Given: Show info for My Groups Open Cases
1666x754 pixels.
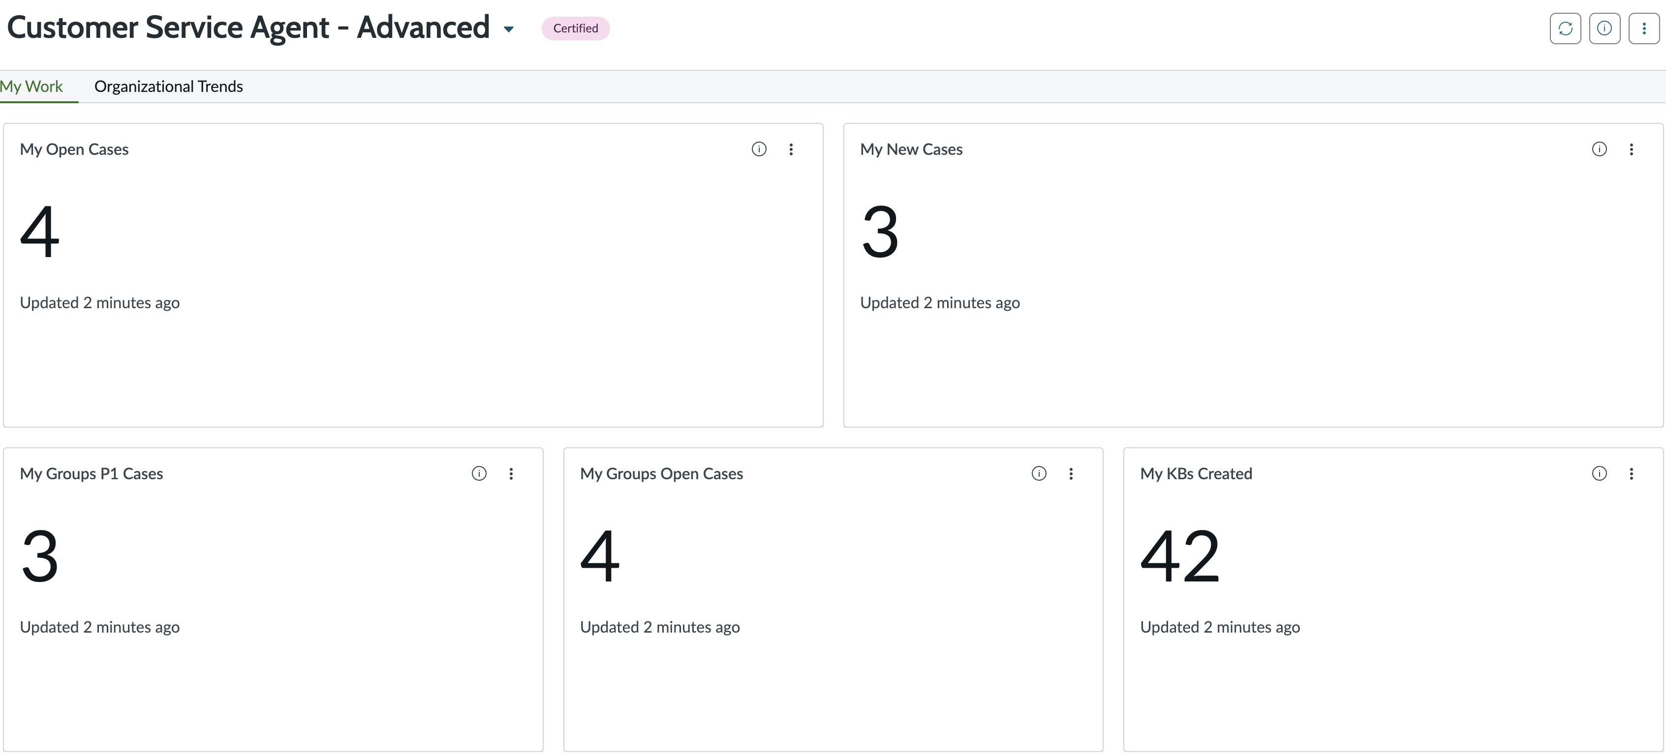Looking at the screenshot, I should (1039, 474).
